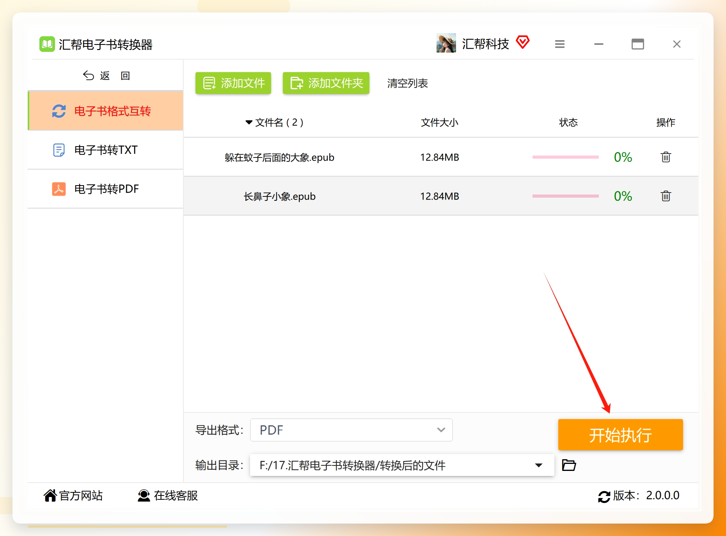Click the 版本: 2.0.0.0 text
Image resolution: width=726 pixels, height=536 pixels.
tap(646, 495)
